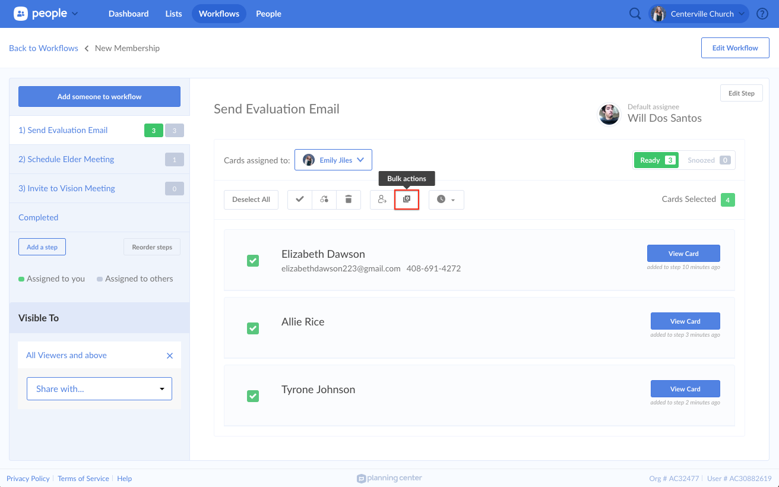Expand the Share with dropdown
The height and width of the screenshot is (487, 779).
click(x=99, y=389)
